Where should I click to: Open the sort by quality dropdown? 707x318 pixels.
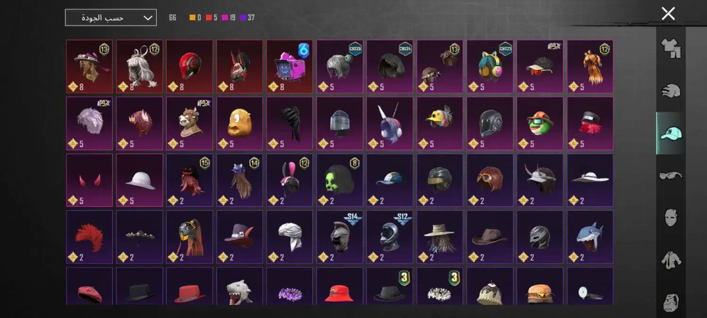[111, 18]
